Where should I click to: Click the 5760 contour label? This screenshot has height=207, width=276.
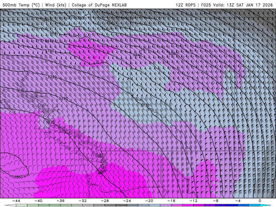pyautogui.click(x=52, y=77)
